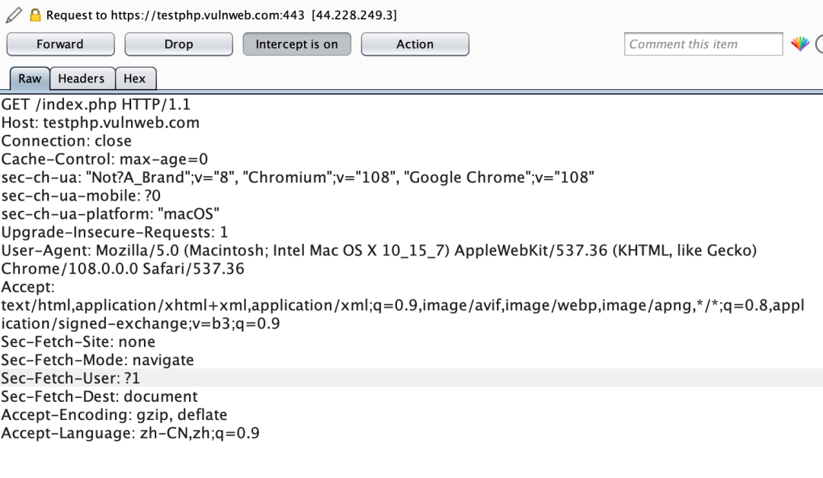This screenshot has width=823, height=478.
Task: Forward the intercepted request
Action: (60, 44)
